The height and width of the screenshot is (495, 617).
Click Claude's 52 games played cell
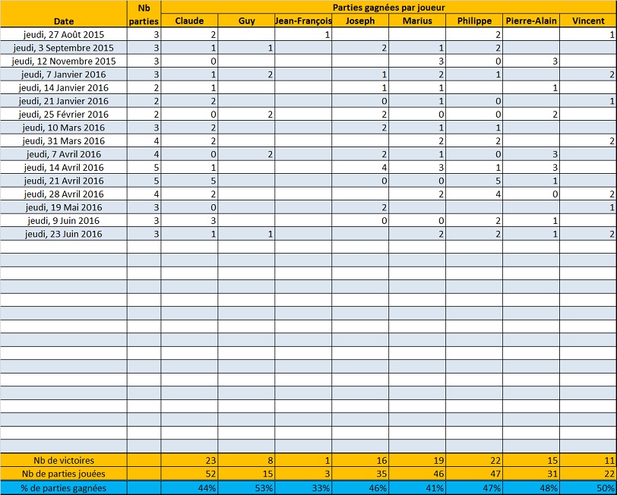click(x=189, y=475)
